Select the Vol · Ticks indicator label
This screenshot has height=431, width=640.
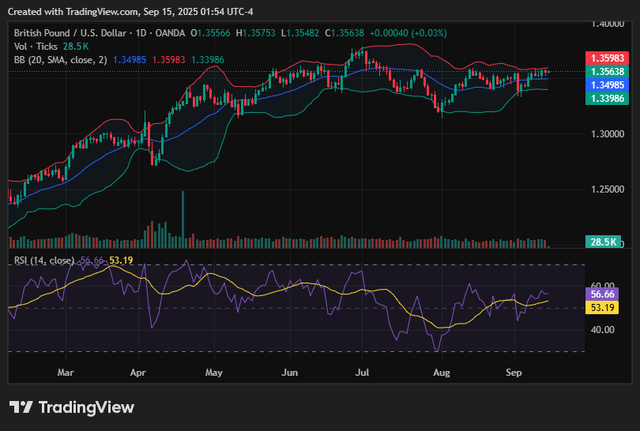click(36, 47)
